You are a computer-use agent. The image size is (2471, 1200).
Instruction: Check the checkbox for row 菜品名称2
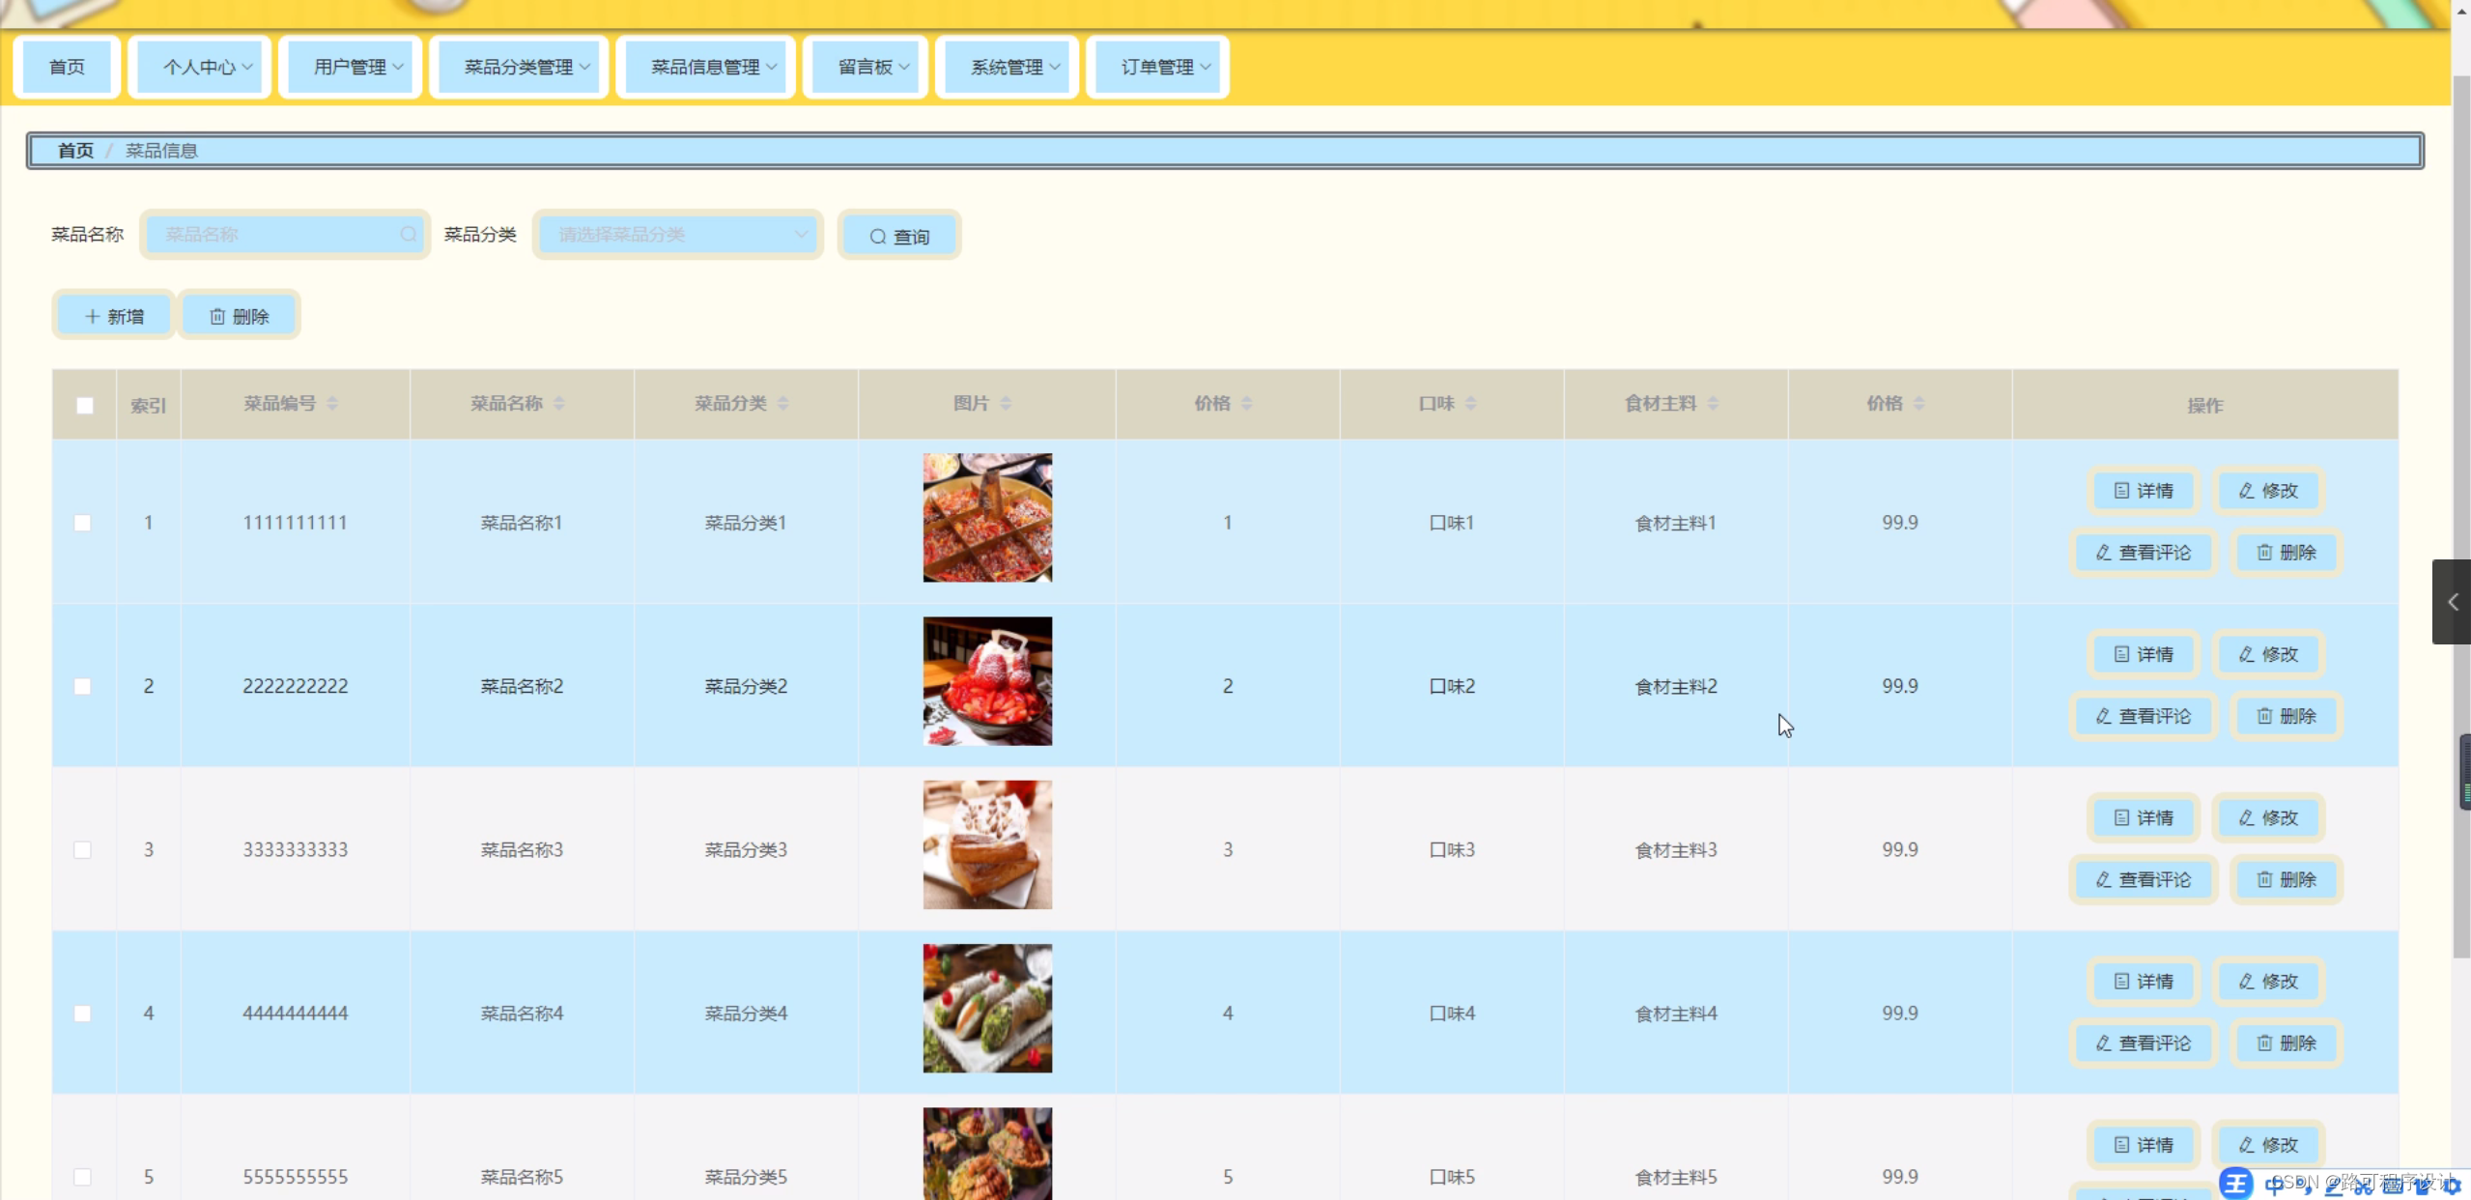point(83,687)
